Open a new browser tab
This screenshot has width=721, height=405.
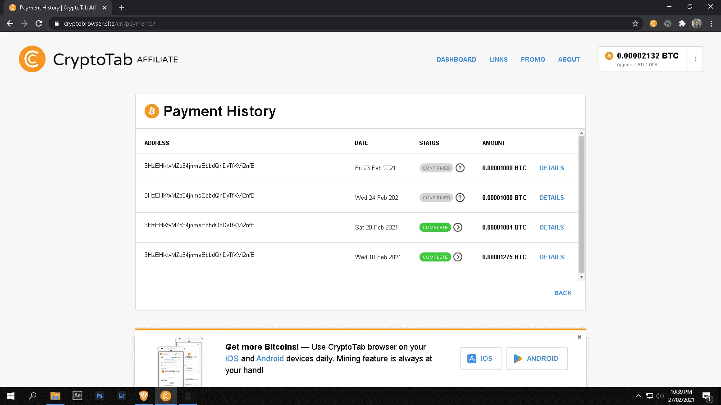(122, 8)
